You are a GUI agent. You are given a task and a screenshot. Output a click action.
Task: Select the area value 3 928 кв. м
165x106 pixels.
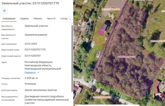coord(31,78)
